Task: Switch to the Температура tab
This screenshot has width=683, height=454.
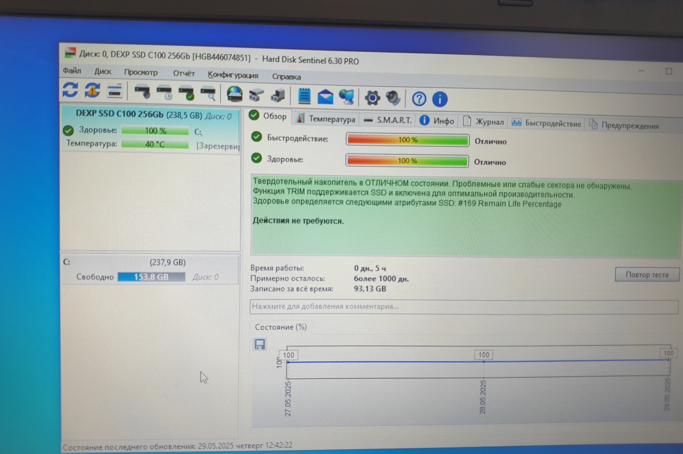Action: pos(326,119)
